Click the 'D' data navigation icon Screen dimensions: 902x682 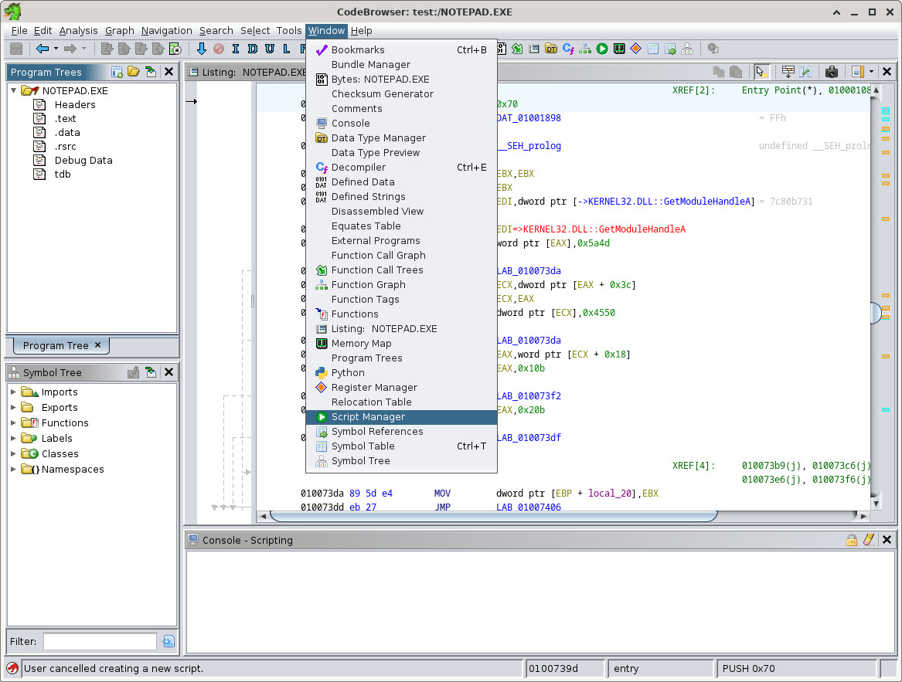[253, 49]
